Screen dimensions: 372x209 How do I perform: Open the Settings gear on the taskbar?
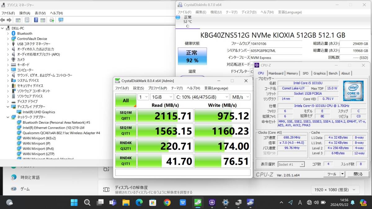(x=225, y=202)
